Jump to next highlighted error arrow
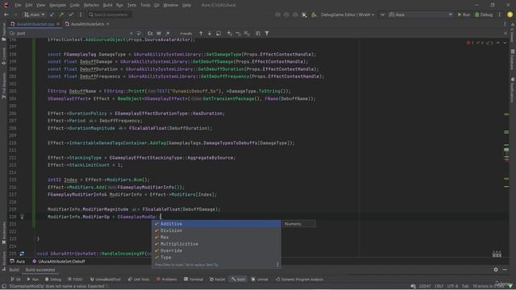 (505, 43)
